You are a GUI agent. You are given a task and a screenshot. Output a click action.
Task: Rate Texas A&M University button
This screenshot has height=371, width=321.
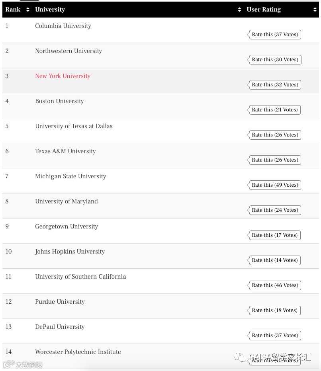click(x=274, y=160)
